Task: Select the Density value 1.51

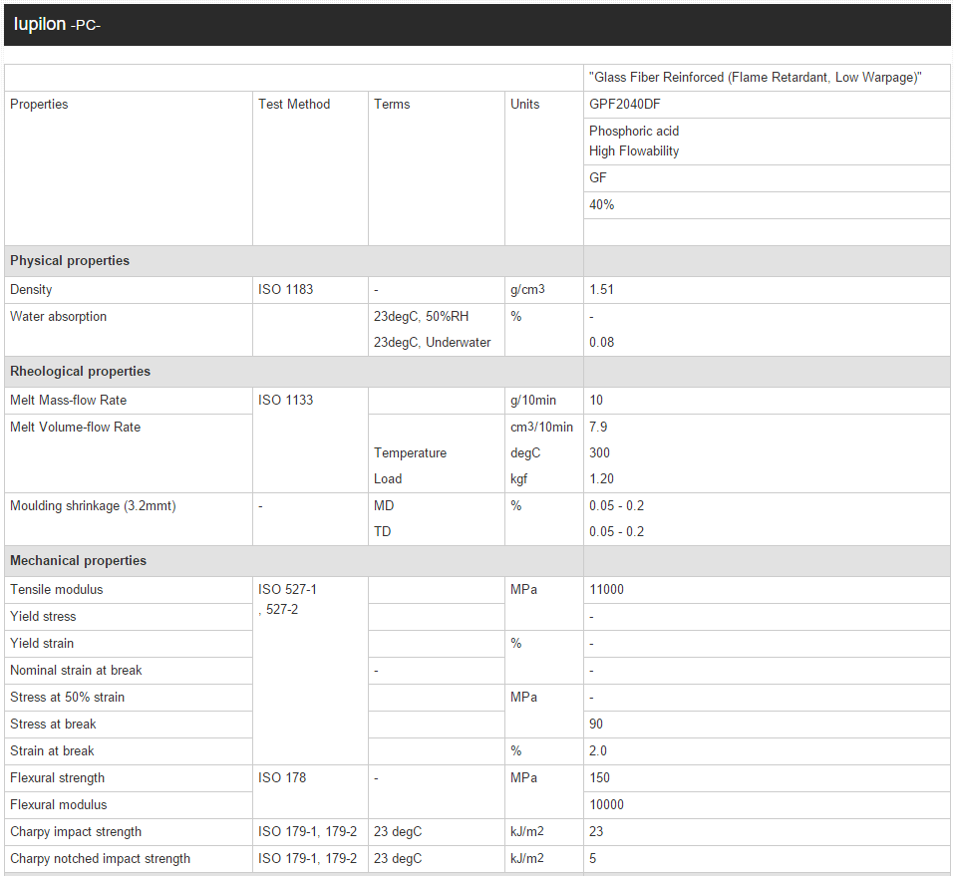Action: 601,289
